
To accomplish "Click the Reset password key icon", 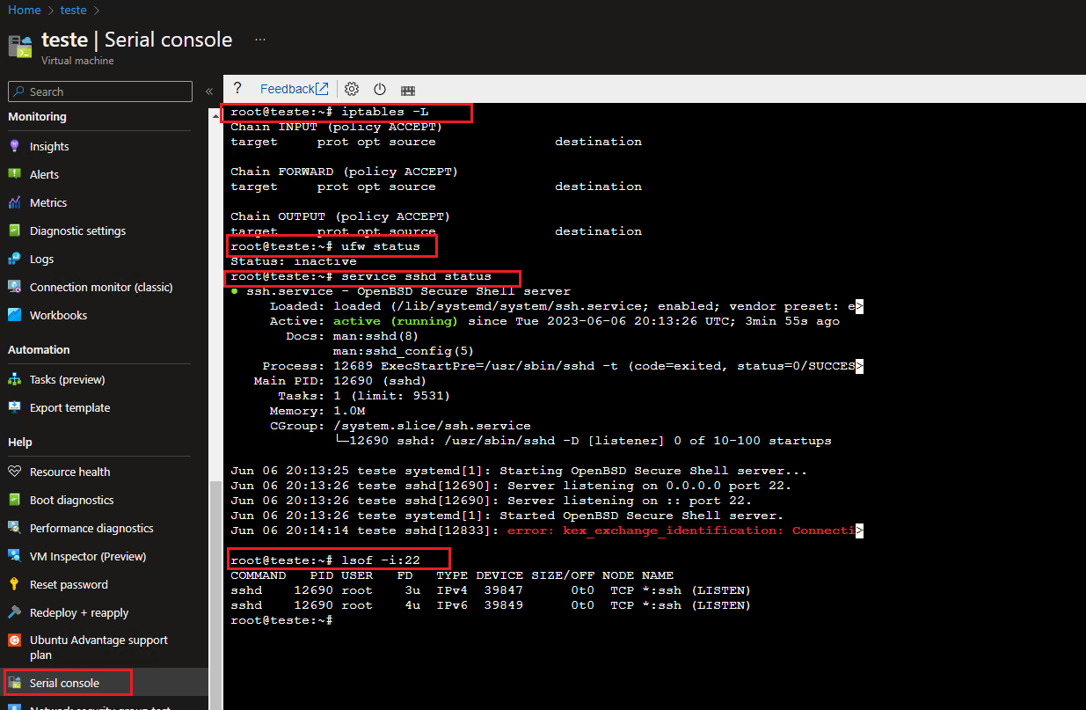I will pos(14,584).
